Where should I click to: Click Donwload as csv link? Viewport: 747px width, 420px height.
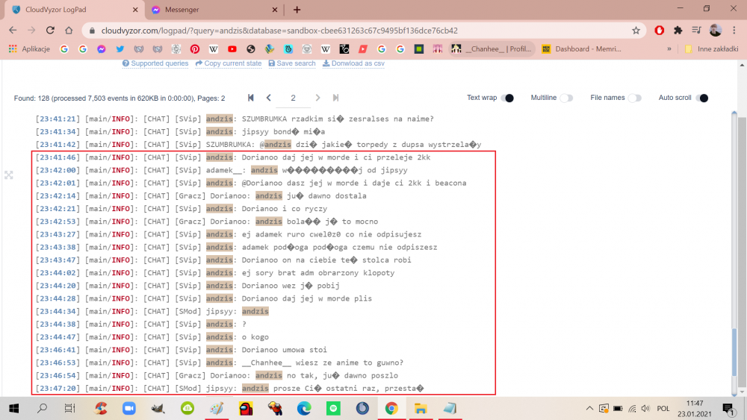[x=353, y=63]
